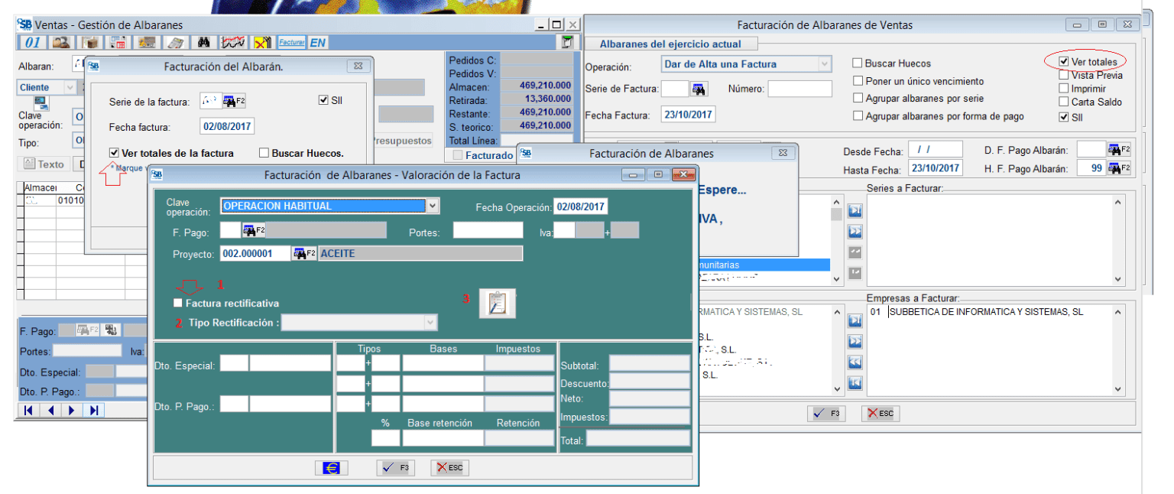Click ESC button in Facturación de Ventas
The width and height of the screenshot is (1174, 494).
(x=880, y=414)
